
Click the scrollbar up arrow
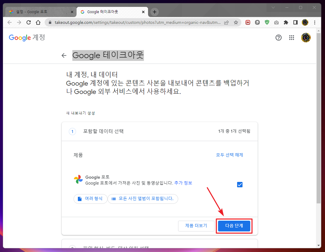point(319,31)
